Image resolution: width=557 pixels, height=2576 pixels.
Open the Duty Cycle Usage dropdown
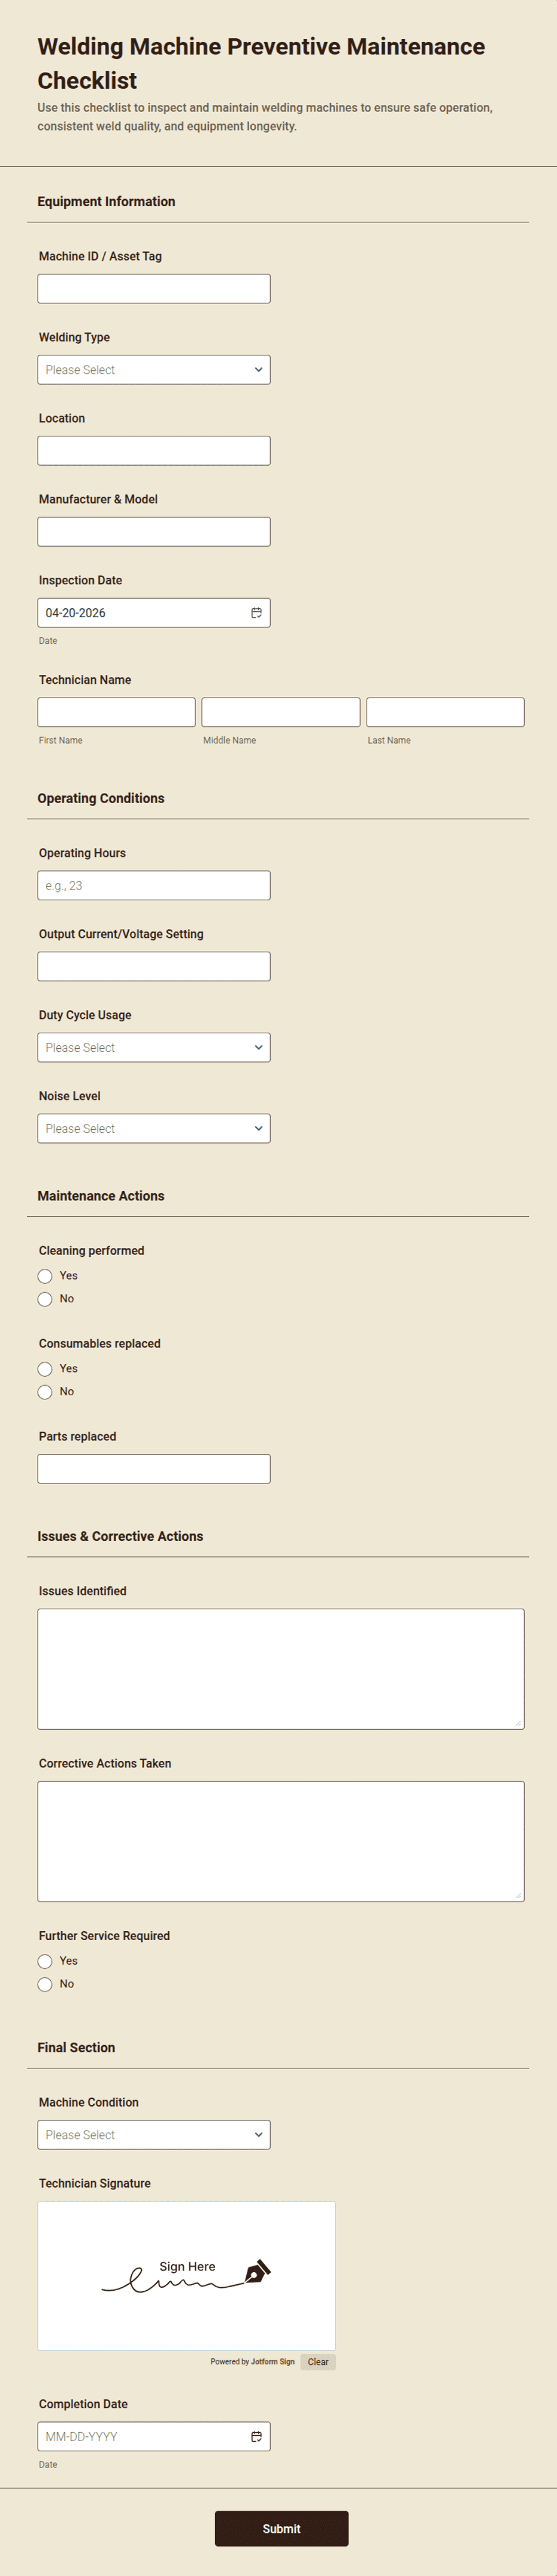tap(153, 1047)
